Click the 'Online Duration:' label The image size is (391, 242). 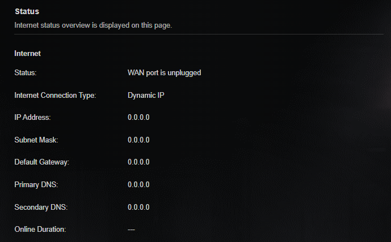coord(40,230)
